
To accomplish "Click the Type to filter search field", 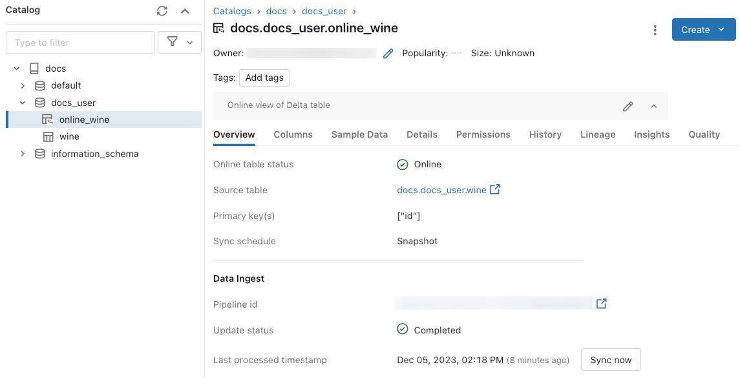I will 80,43.
